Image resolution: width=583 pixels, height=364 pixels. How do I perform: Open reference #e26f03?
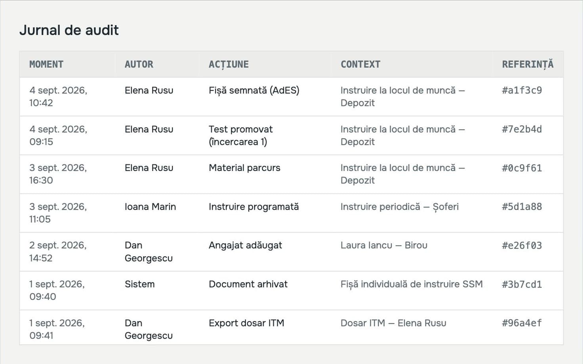coord(522,245)
